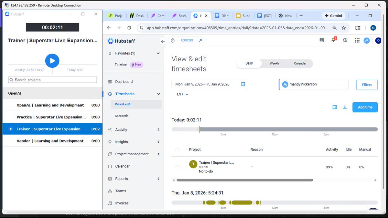Open timer pop-out arrow icon
This screenshot has height=218, width=388.
pyautogui.click(x=200, y=40)
